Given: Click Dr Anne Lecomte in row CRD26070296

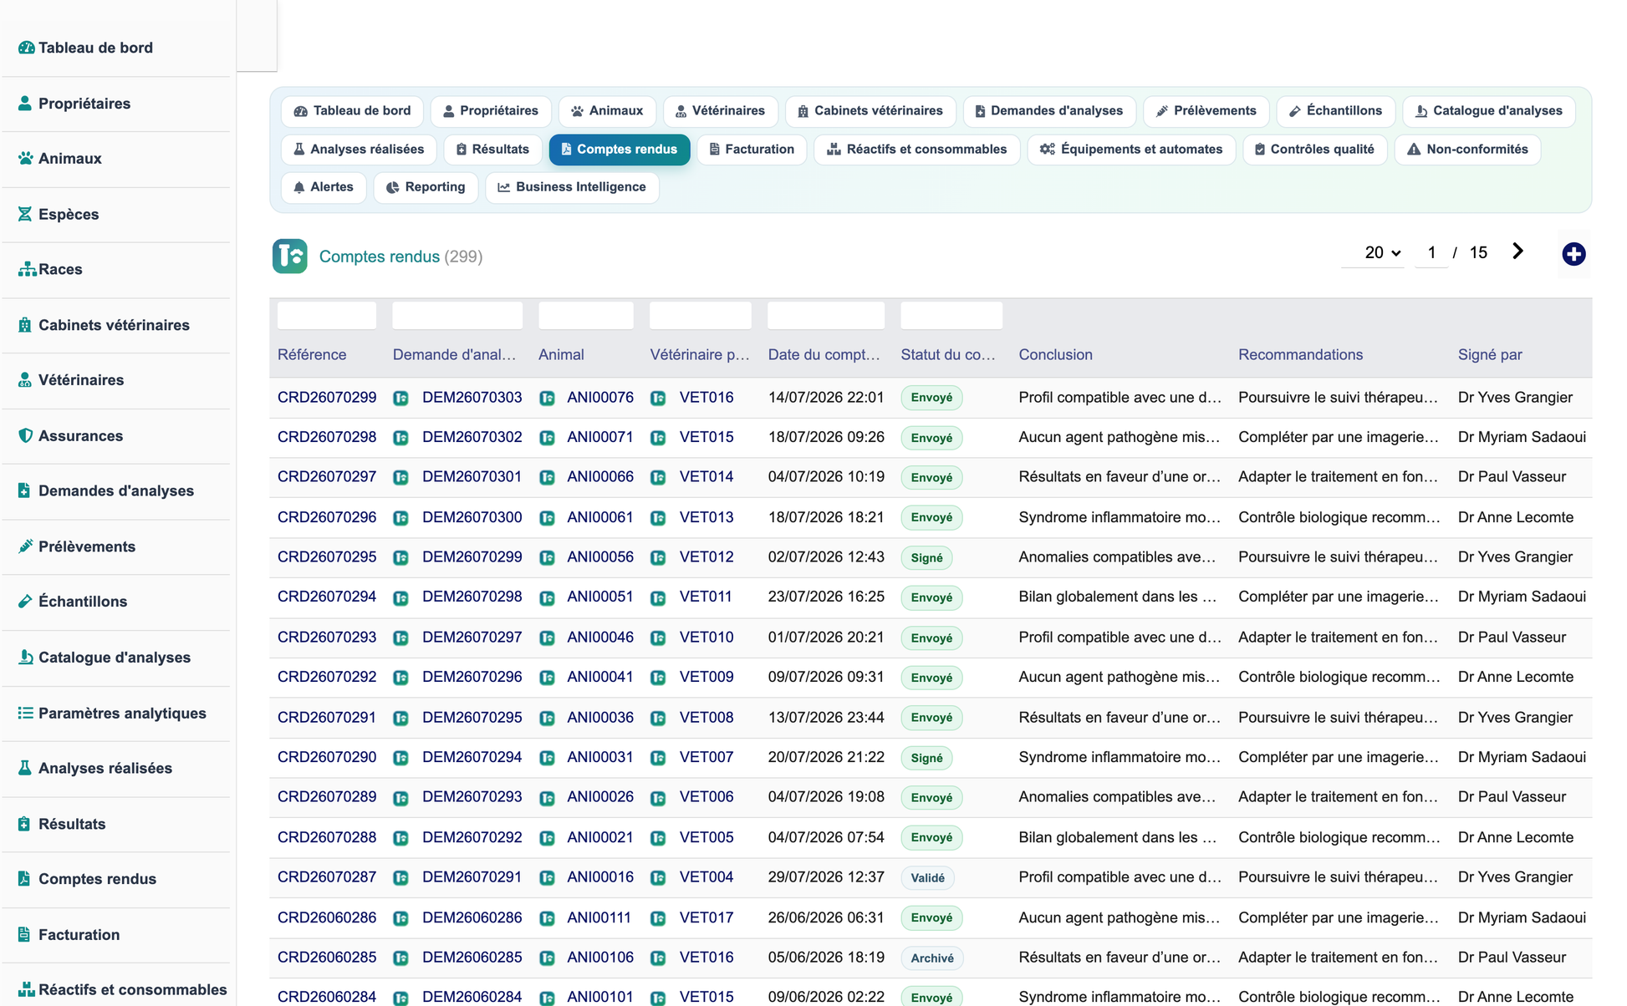Looking at the screenshot, I should [1516, 517].
